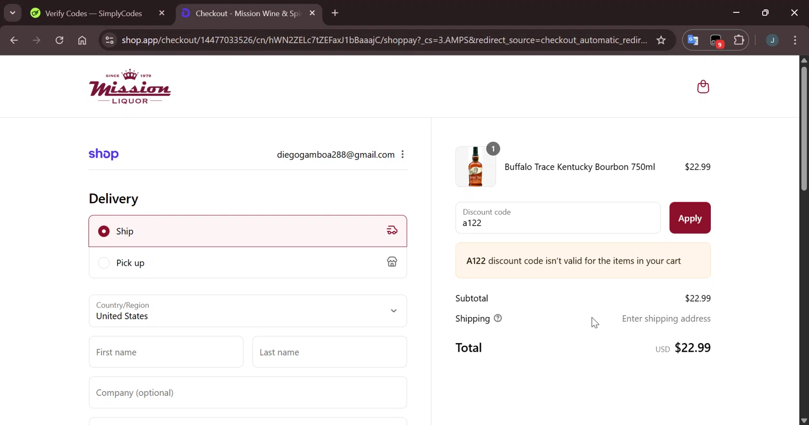Click the email diegogamboa288@gmail.com
Viewport: 809px width, 425px height.
click(x=335, y=155)
